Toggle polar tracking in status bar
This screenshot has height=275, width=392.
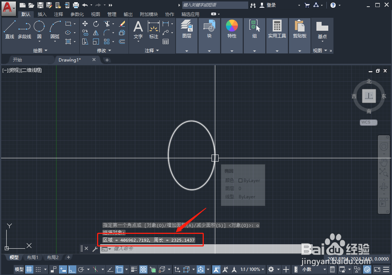point(81,269)
